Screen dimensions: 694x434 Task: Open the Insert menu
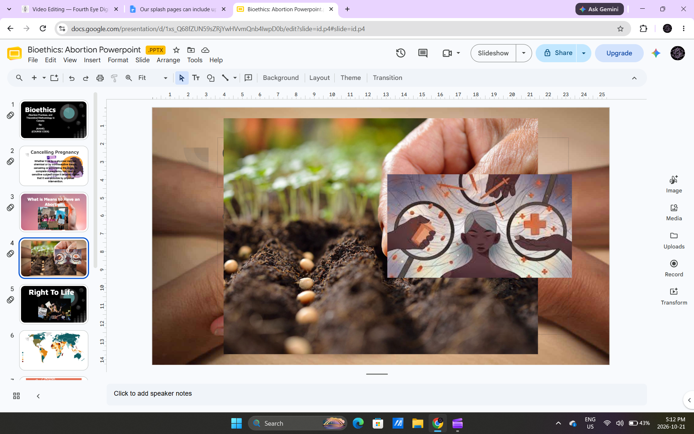pyautogui.click(x=92, y=60)
